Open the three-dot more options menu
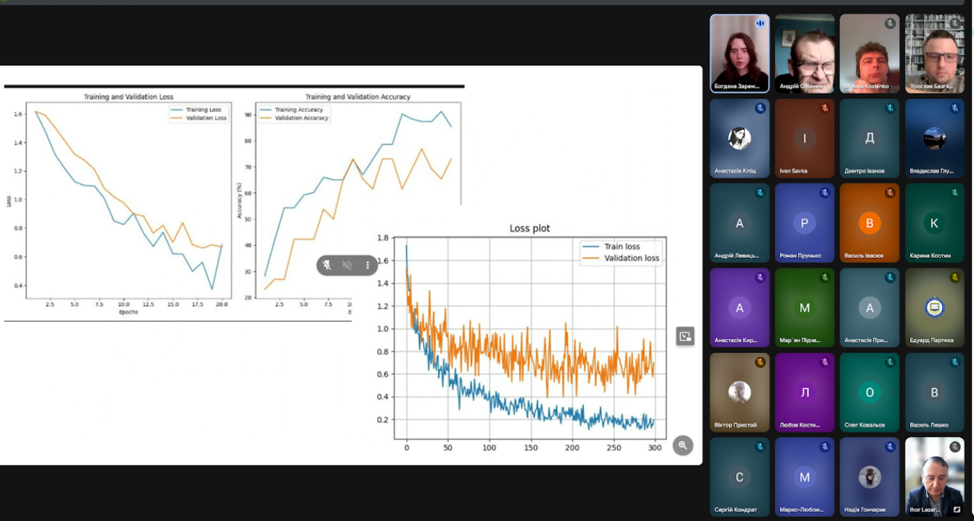This screenshot has width=974, height=521. [367, 265]
